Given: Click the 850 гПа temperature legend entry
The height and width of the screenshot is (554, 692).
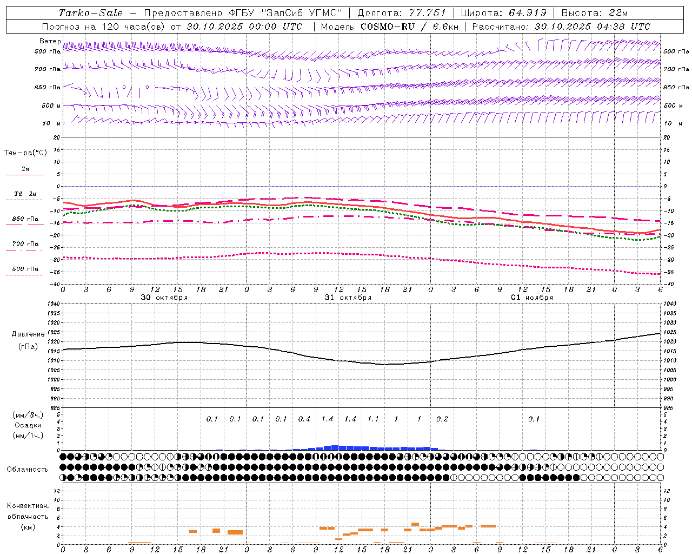Looking at the screenshot, I should coord(25,219).
